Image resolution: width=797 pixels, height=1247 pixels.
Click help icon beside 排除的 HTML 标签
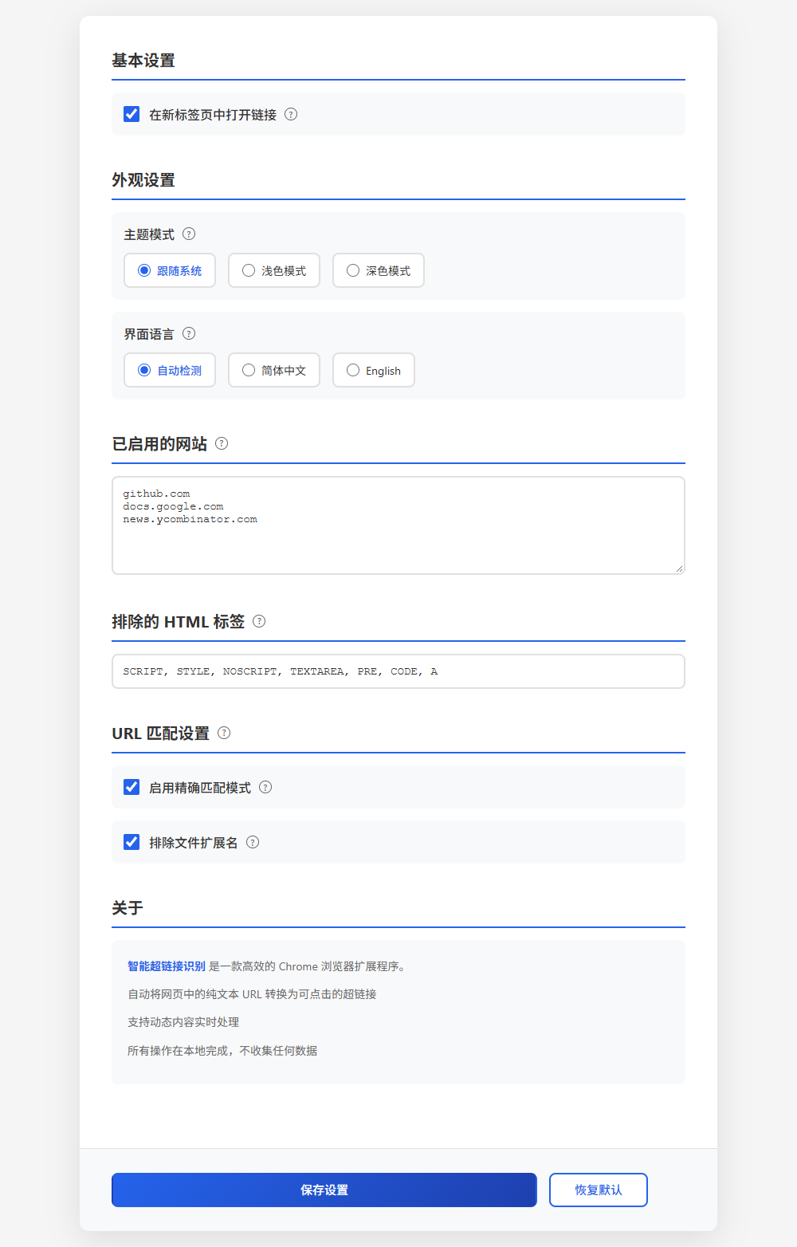(x=259, y=621)
